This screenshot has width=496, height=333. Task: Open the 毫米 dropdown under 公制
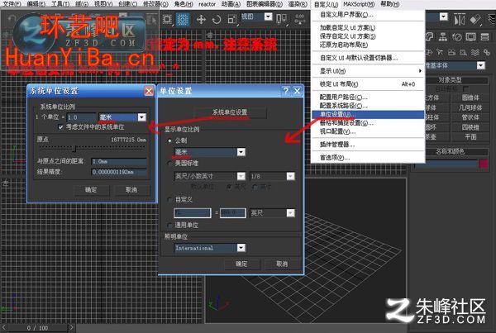pyautogui.click(x=210, y=152)
